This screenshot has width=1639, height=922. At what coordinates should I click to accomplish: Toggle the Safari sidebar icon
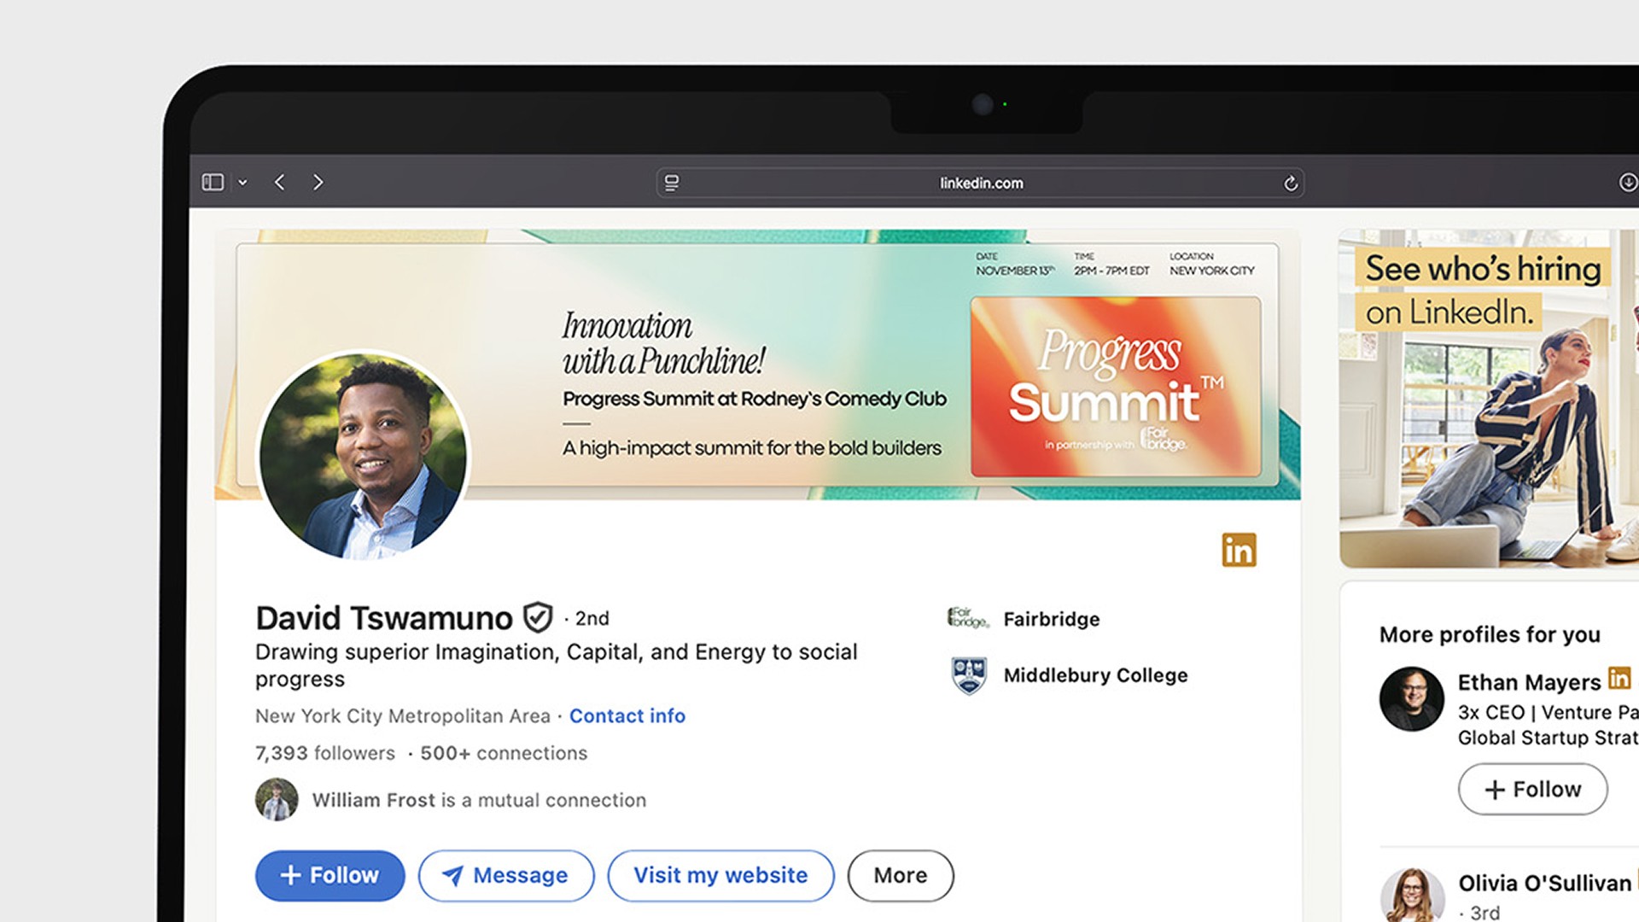[213, 182]
